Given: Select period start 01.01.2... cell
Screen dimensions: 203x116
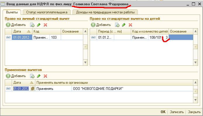Looking at the screenshot, I should point(105,38).
